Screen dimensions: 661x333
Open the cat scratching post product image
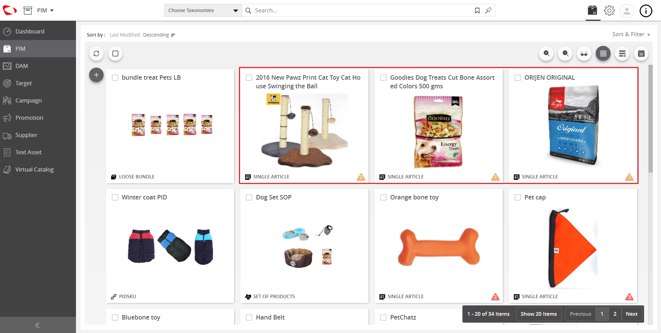coord(304,130)
